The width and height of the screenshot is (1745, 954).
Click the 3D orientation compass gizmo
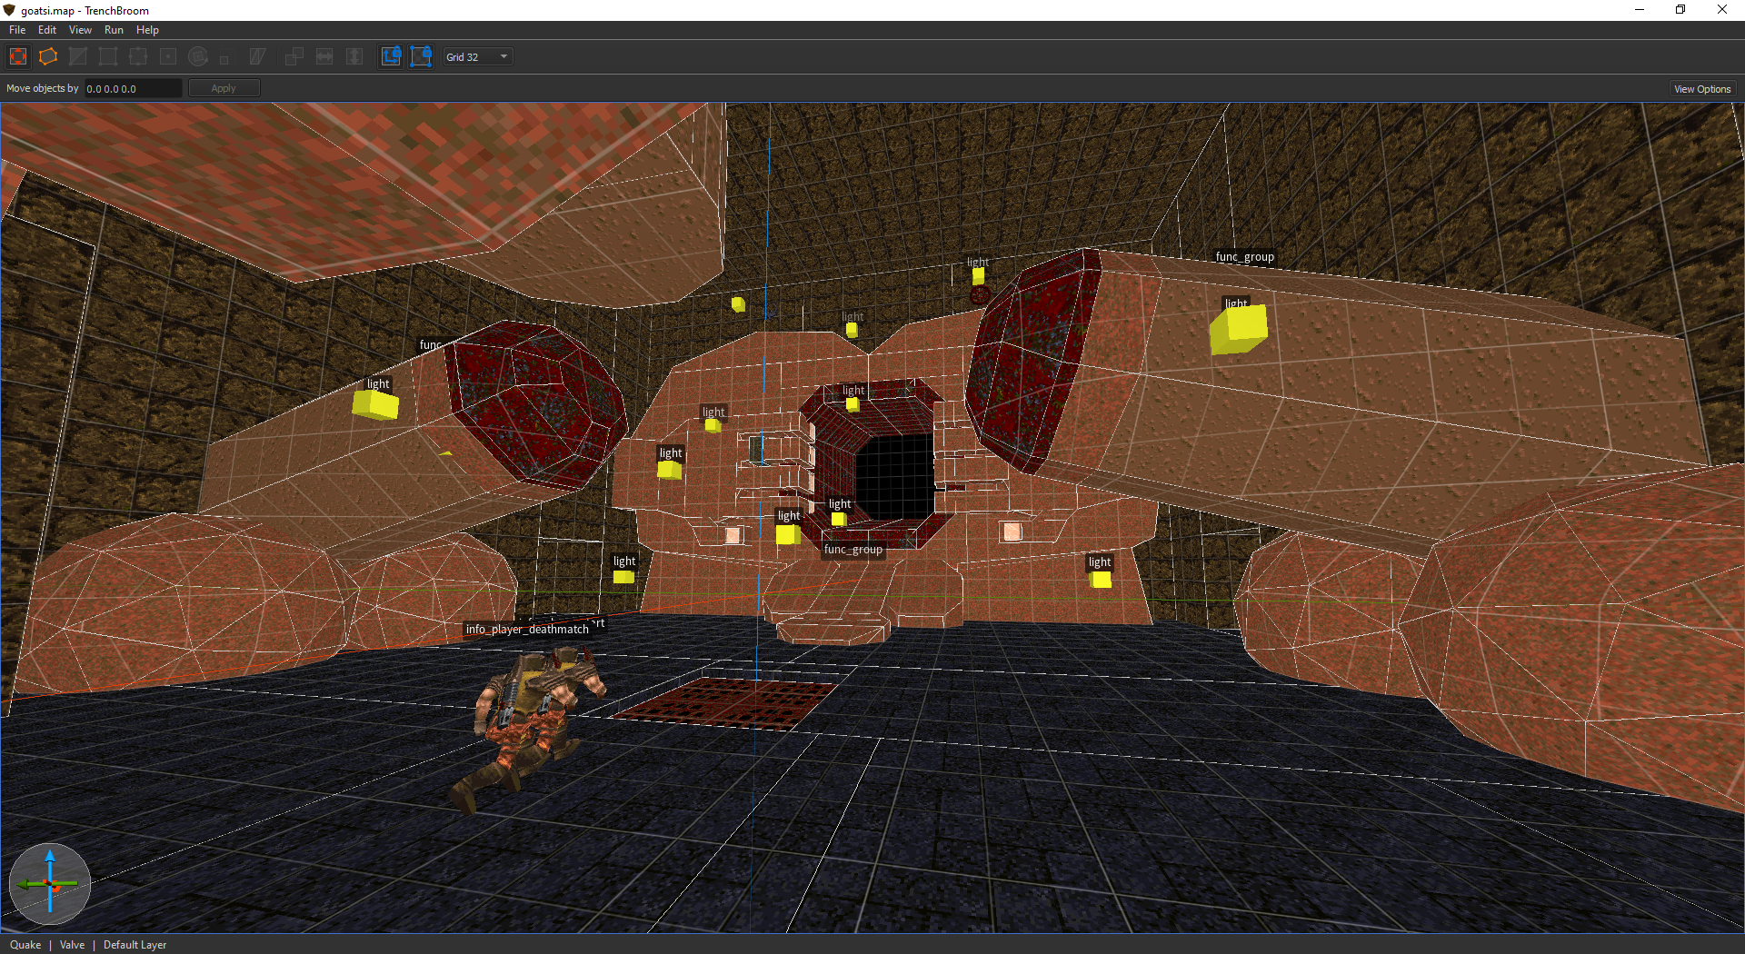click(x=50, y=884)
